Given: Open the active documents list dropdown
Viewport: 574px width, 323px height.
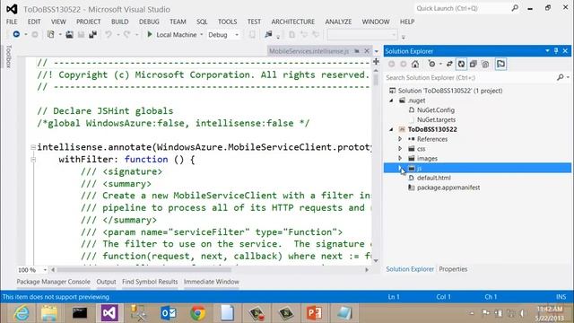Looking at the screenshot, I should tap(377, 51).
